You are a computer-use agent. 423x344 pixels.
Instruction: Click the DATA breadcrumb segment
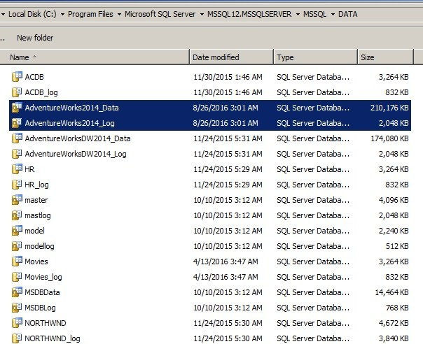point(348,14)
